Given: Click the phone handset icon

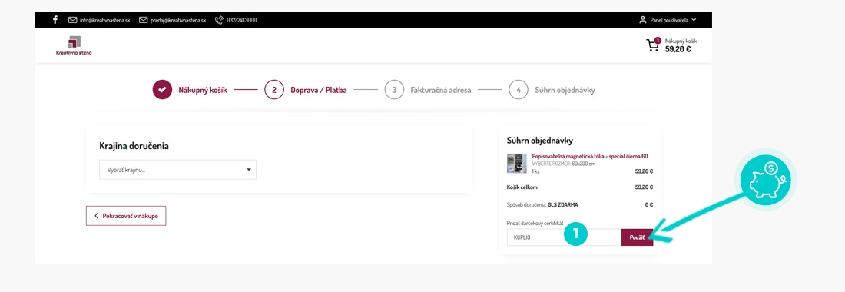Looking at the screenshot, I should tap(219, 20).
